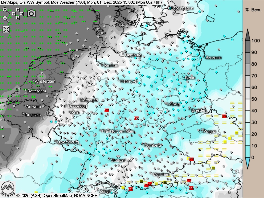The height and width of the screenshot is (198, 264).
Task: Pan the map right with arrow
Action: pos(22,14)
